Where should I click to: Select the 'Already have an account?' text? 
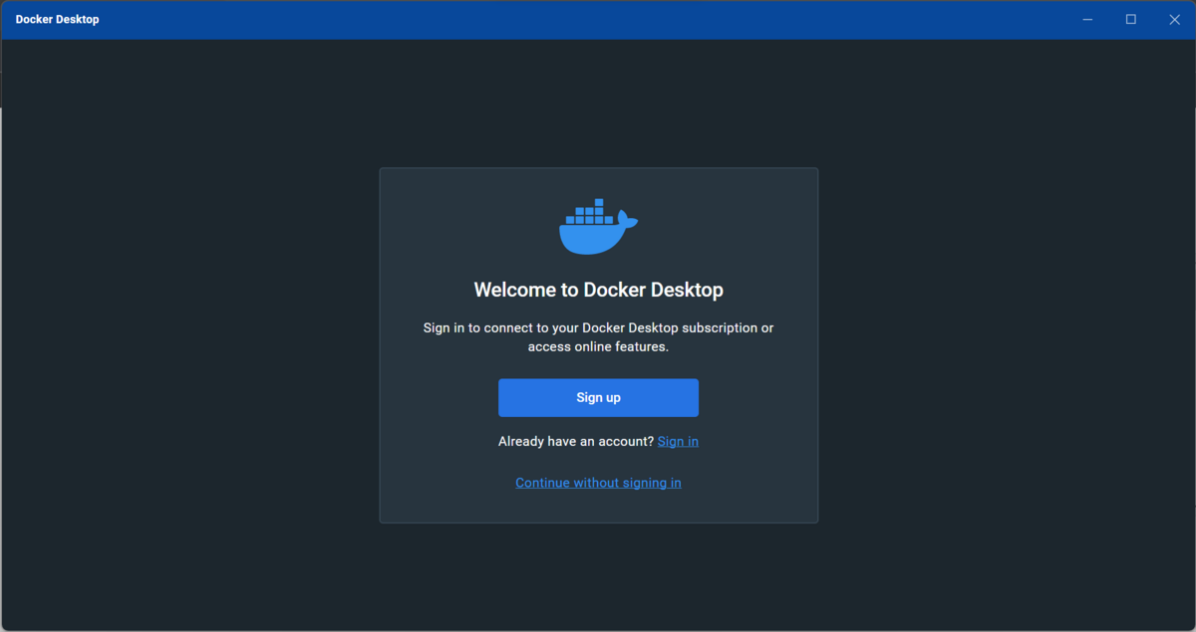coord(576,441)
